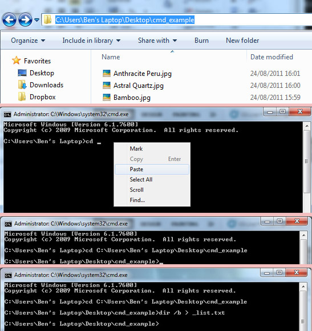Open the Organize menu

[28, 41]
